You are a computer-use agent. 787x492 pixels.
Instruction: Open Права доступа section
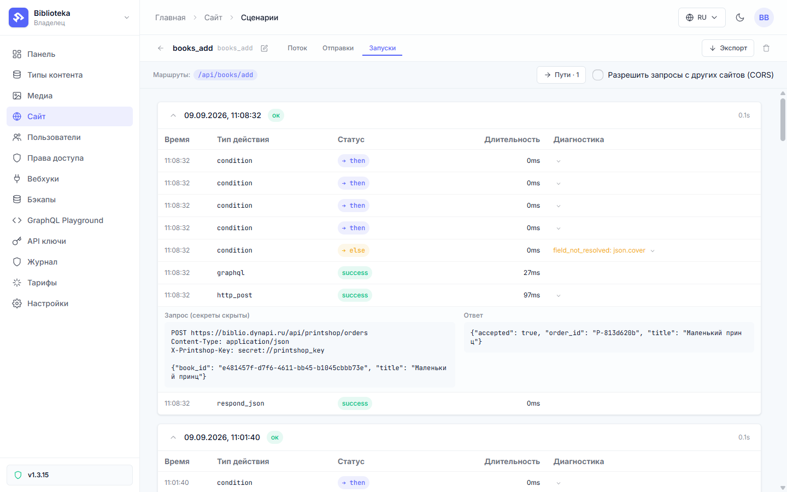[69, 158]
